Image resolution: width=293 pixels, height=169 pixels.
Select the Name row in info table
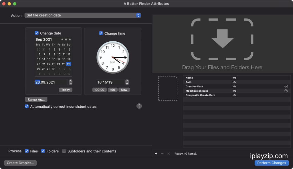pos(237,78)
